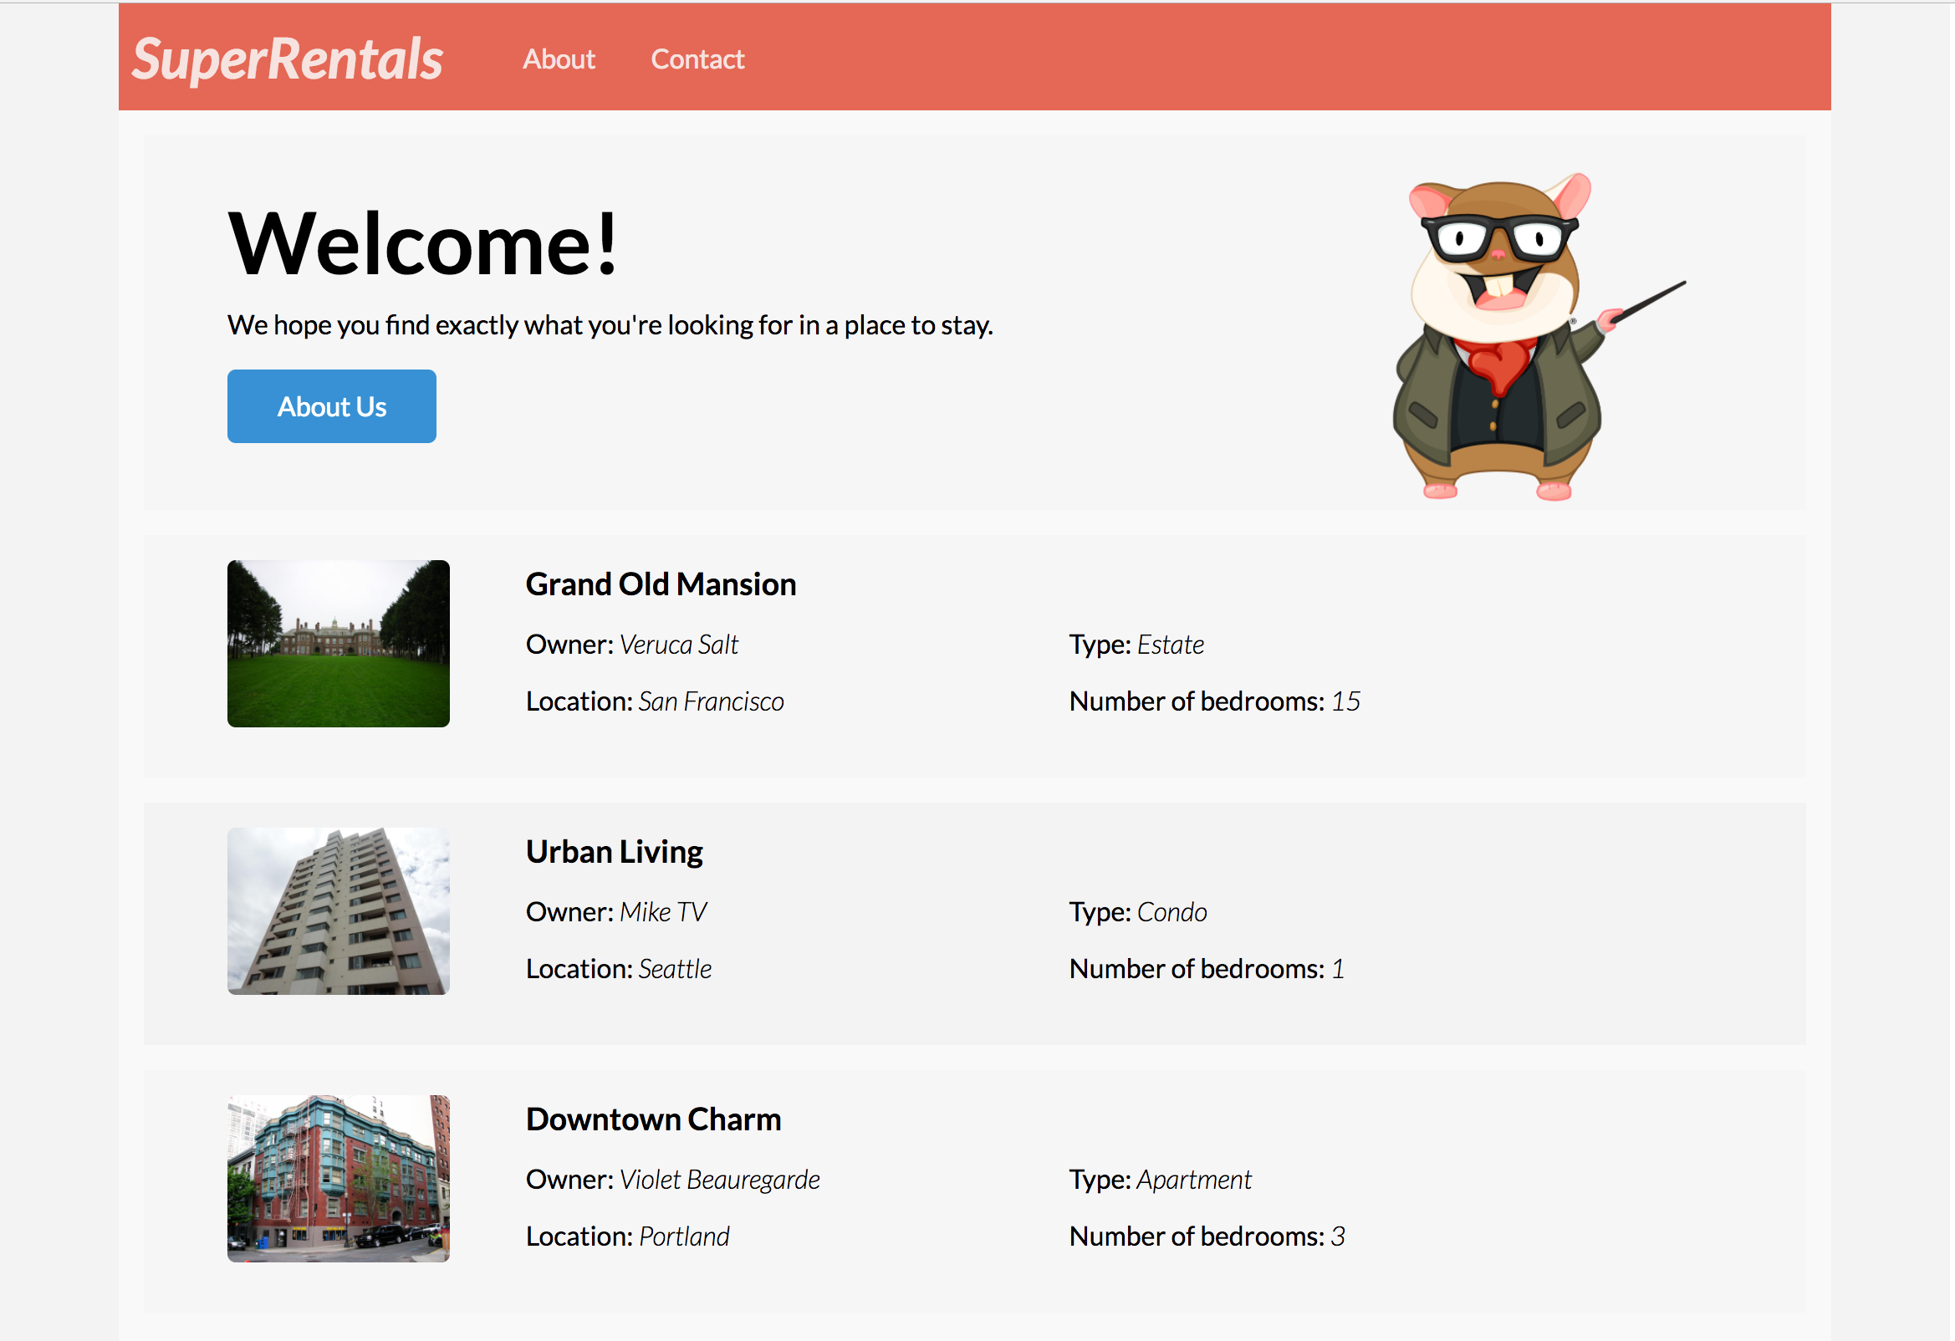This screenshot has width=1955, height=1341.
Task: Click the Welcome! headline
Action: click(x=423, y=244)
